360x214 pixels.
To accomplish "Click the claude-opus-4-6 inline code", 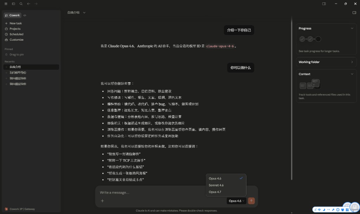I will (x=220, y=46).
